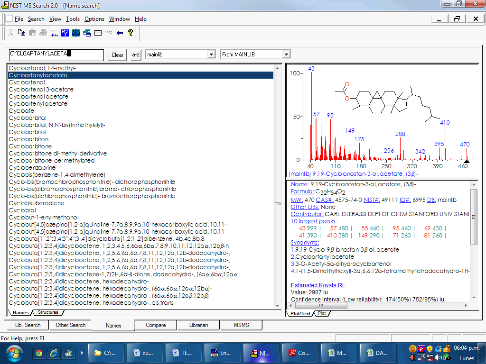The height and width of the screenshot is (364, 486).
Task: Click the mass spectrum plot
Action: [382, 121]
